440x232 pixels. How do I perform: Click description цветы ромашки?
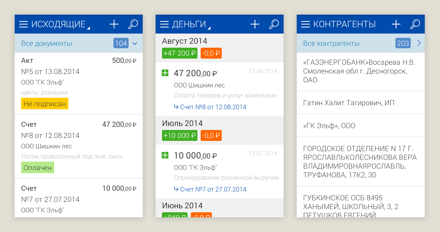click(x=45, y=93)
